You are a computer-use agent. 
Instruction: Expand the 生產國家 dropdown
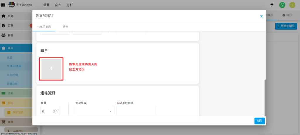[x=95, y=111]
